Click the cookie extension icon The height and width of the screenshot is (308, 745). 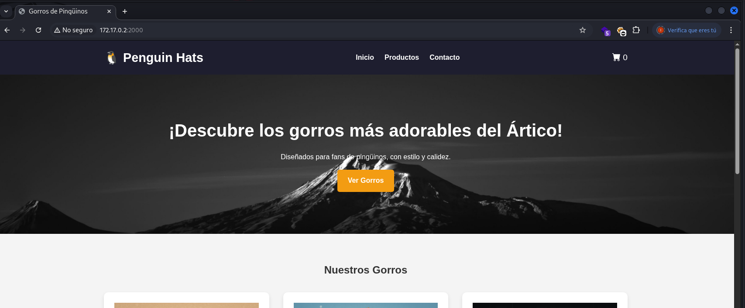pos(621,31)
